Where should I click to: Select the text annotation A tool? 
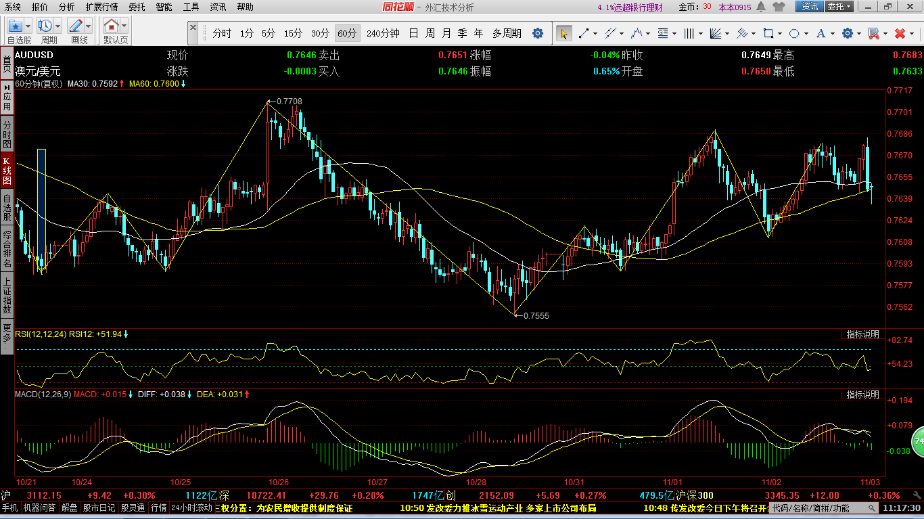[x=821, y=33]
